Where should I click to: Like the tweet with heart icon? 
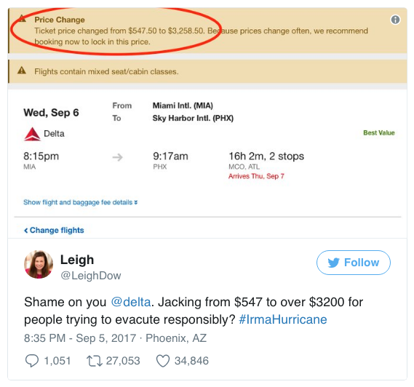[163, 361]
